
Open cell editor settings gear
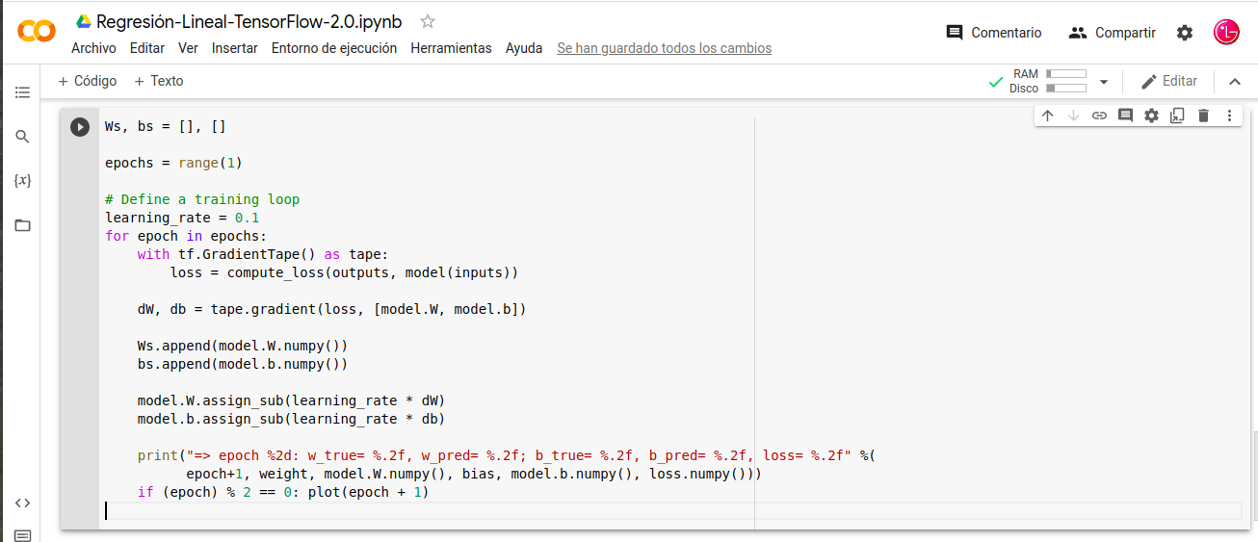(1151, 116)
